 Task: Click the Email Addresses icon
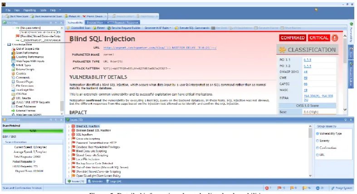point(14,107)
